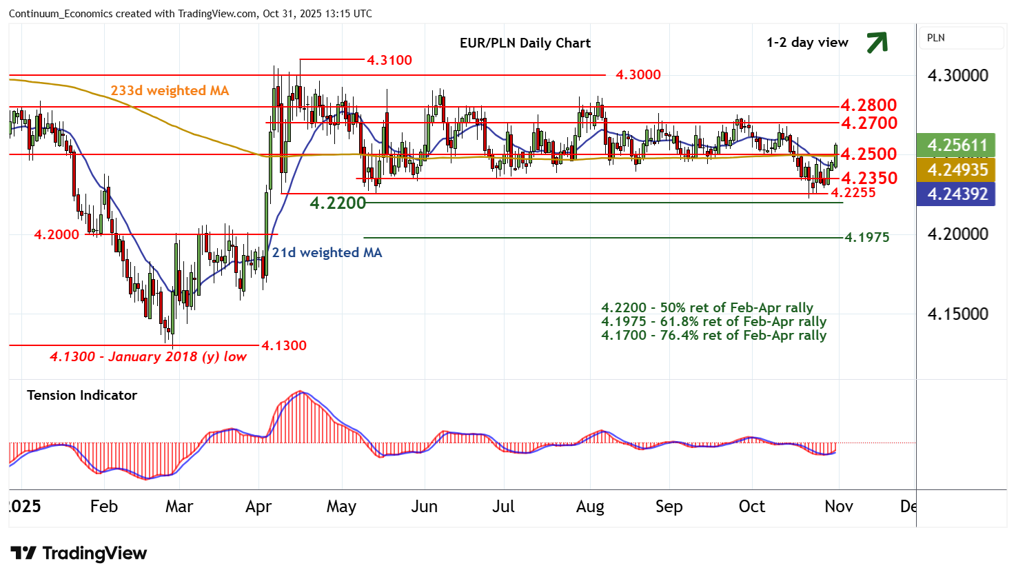Click the EUR/PLN Daily Chart title
This screenshot has height=579, width=1016.
point(525,43)
